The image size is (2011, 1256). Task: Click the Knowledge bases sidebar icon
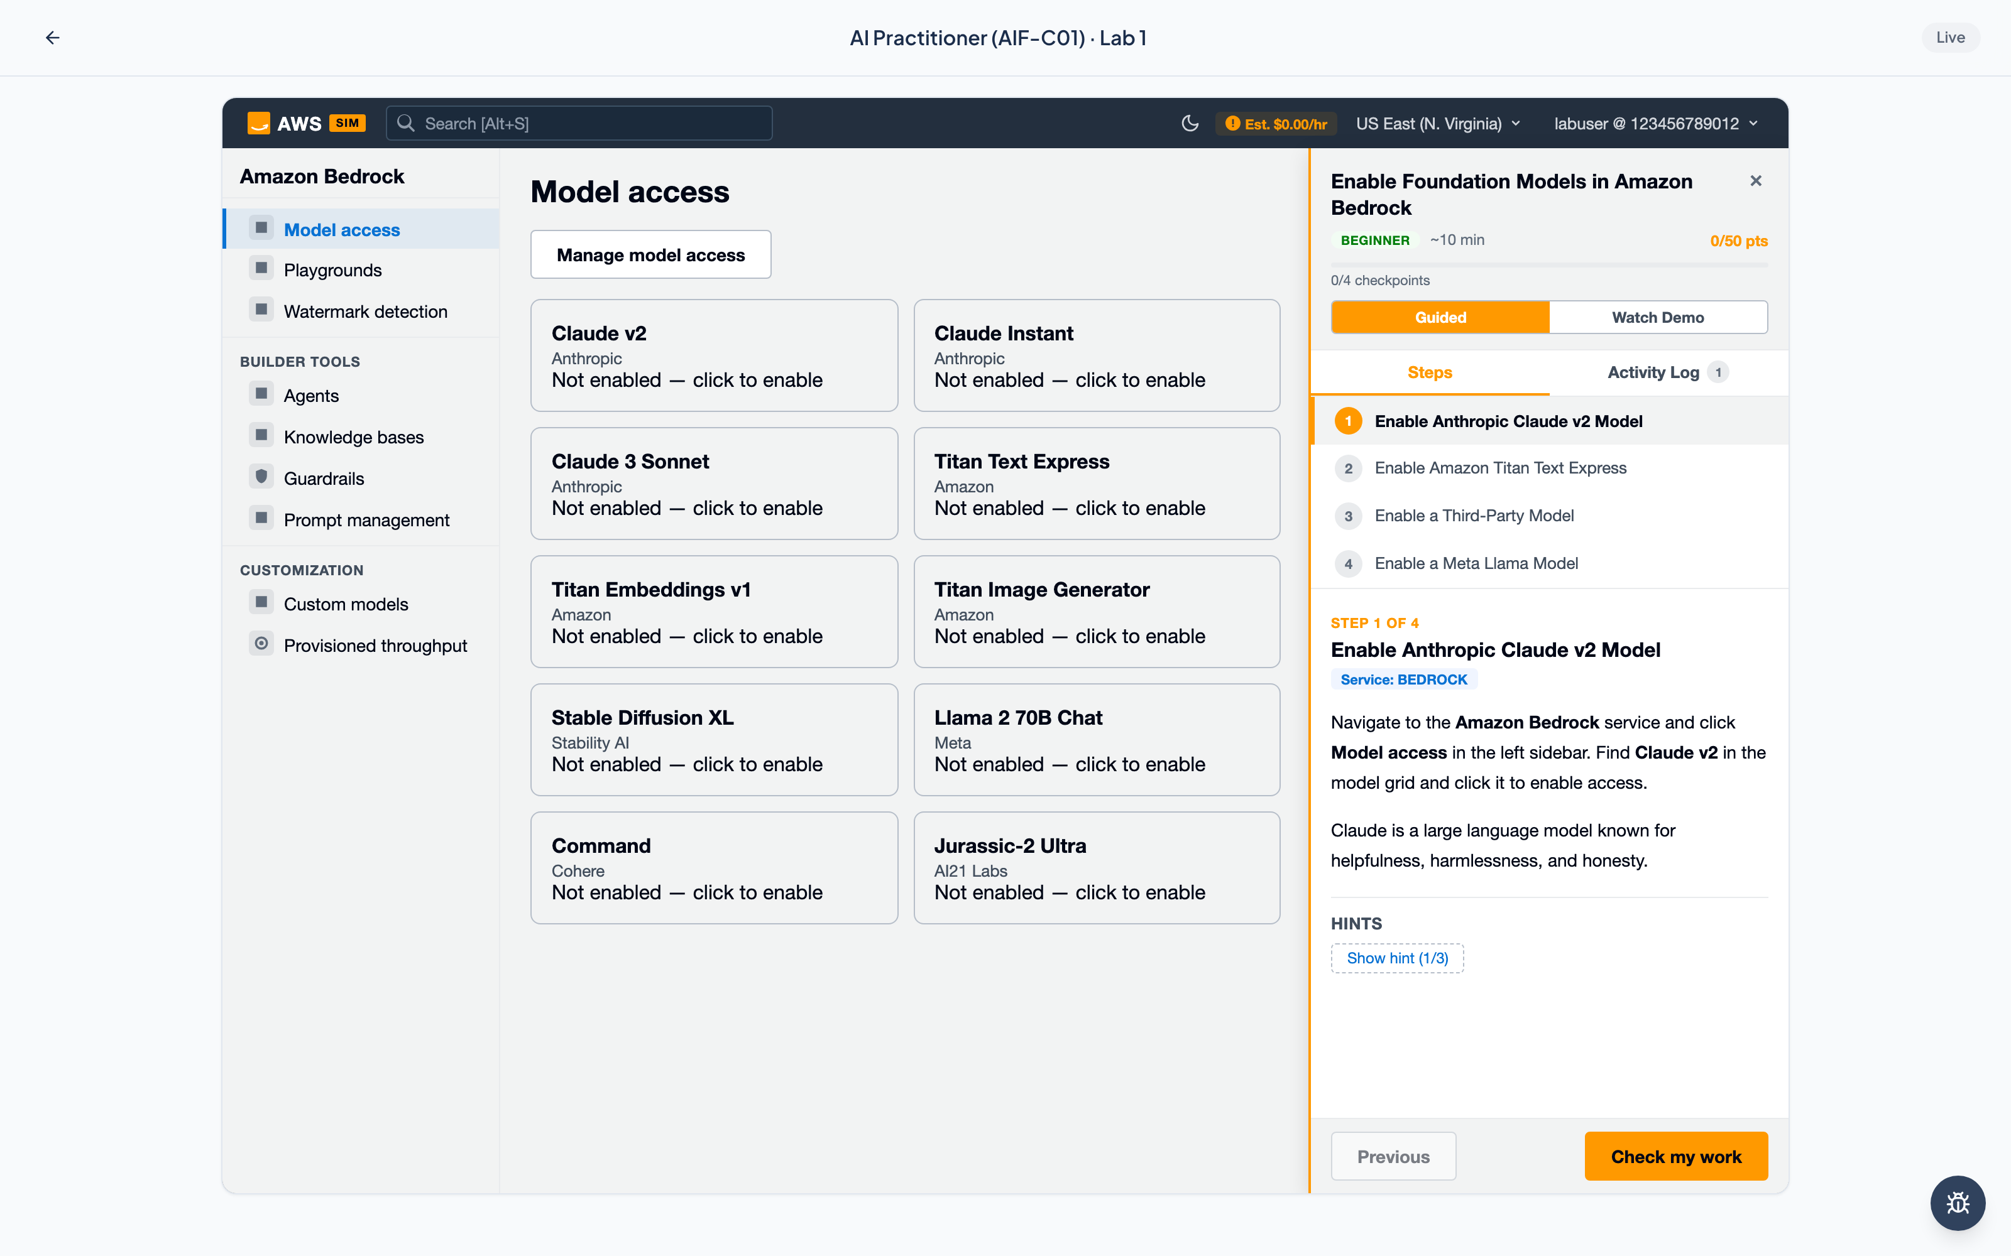(x=261, y=435)
